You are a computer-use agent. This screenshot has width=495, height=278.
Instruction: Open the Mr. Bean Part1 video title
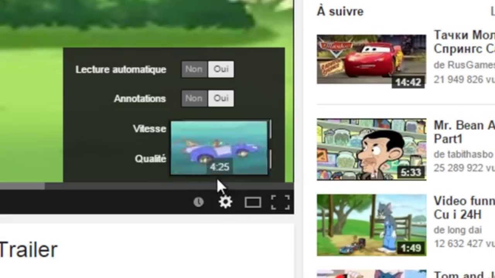[x=464, y=132]
